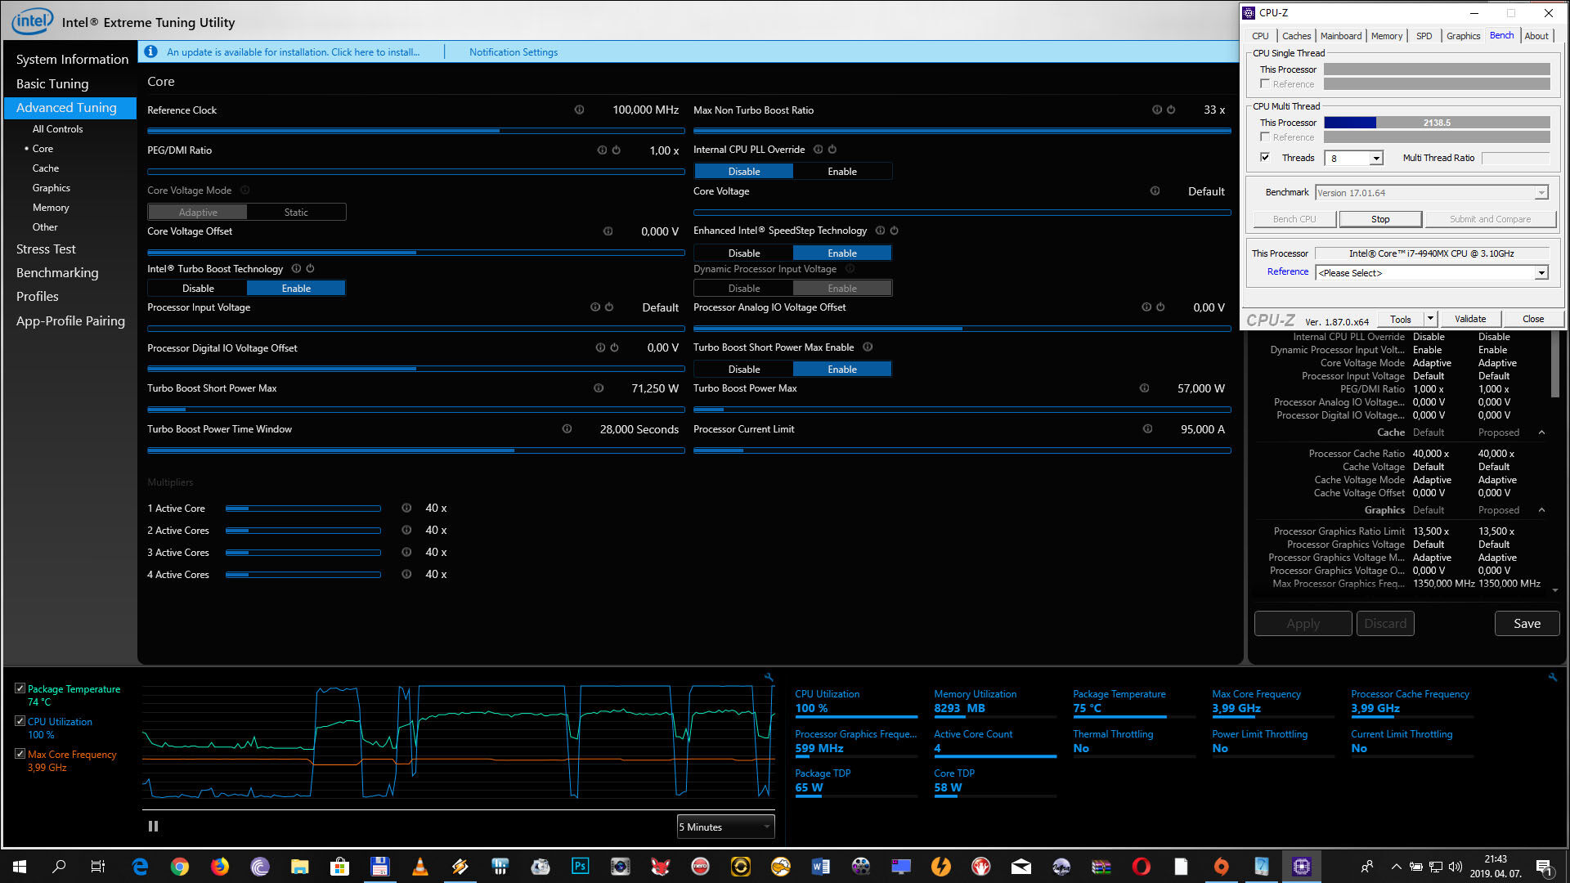The image size is (1570, 883).
Task: Set Turbo Boost Short Power Max Enable to Disable
Action: [744, 370]
